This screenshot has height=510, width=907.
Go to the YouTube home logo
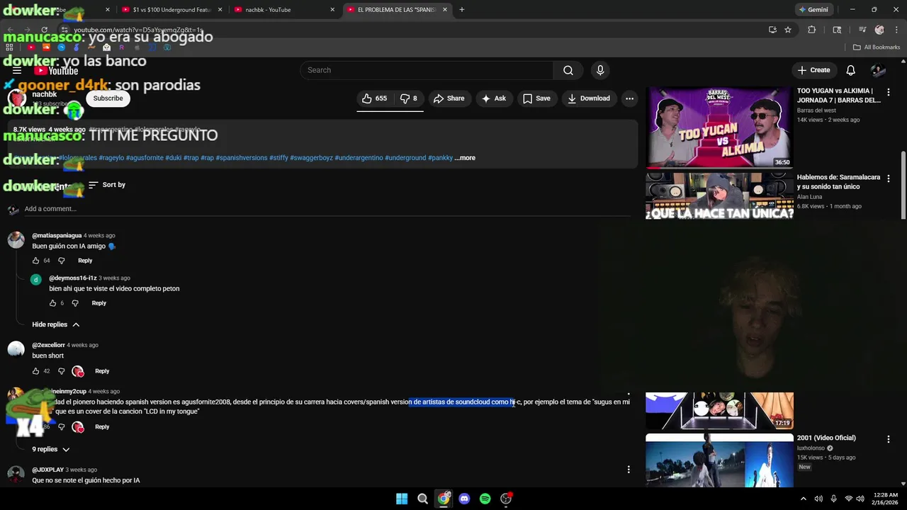tap(57, 70)
